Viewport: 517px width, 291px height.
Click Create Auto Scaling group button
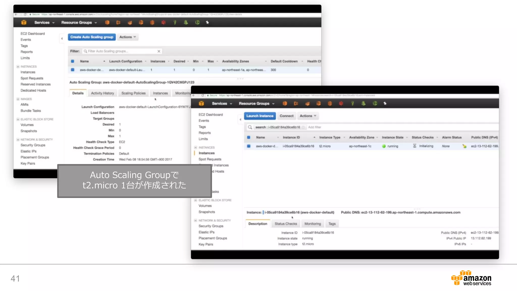pos(92,37)
